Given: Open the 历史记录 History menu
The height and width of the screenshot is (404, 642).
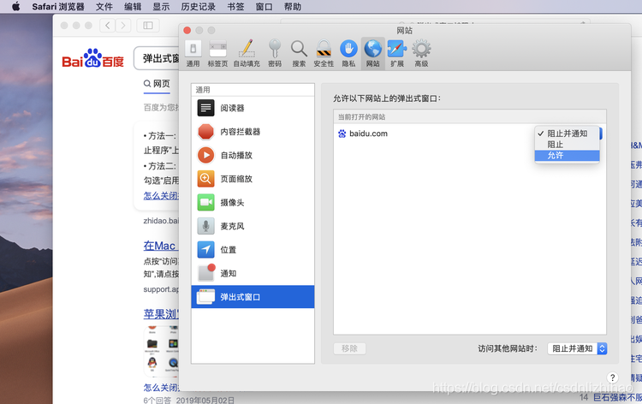Looking at the screenshot, I should [x=199, y=7].
